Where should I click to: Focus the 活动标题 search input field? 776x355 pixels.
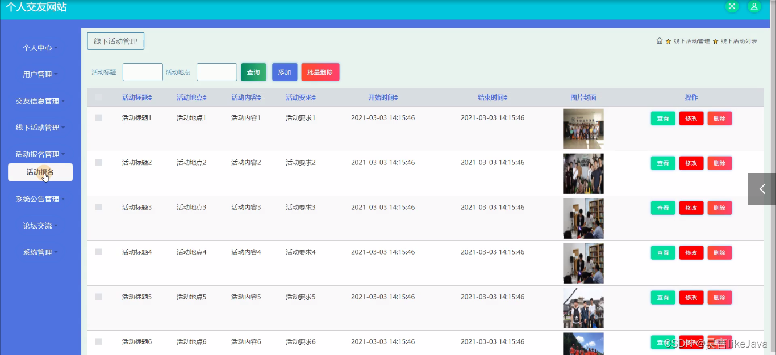143,72
